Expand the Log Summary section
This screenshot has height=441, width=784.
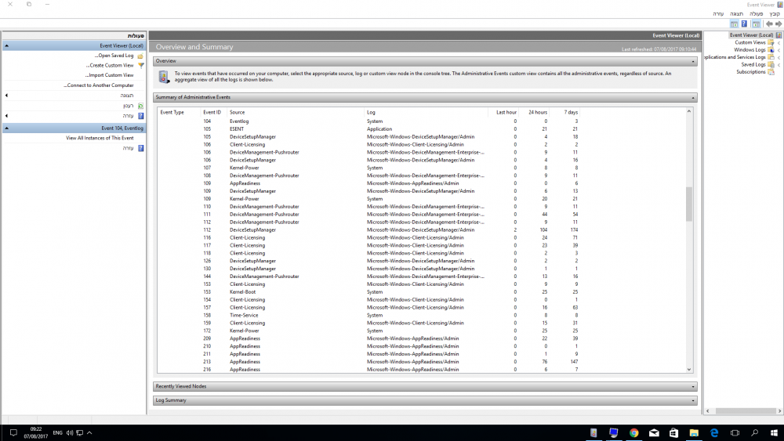click(693, 400)
